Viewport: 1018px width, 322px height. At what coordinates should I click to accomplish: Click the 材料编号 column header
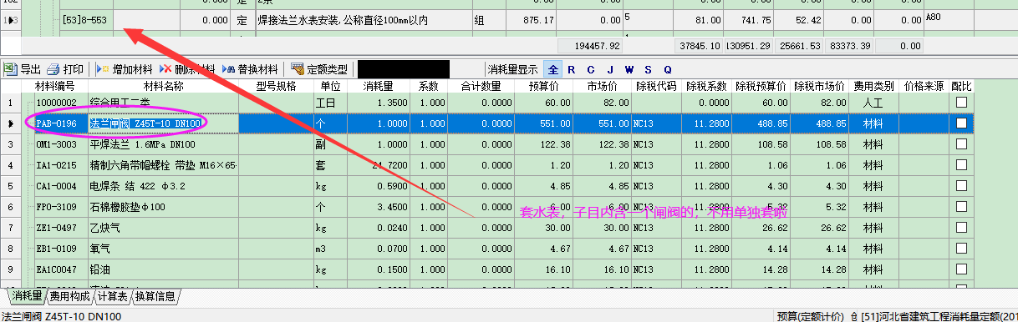click(x=55, y=86)
